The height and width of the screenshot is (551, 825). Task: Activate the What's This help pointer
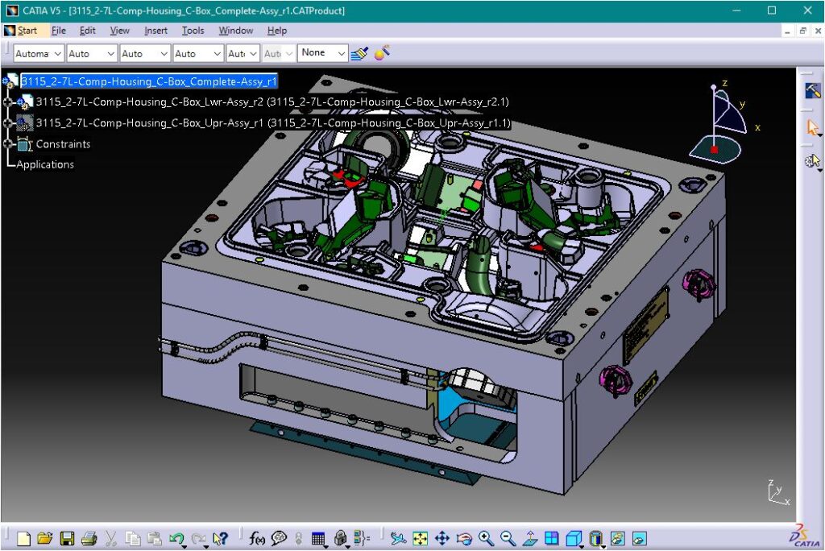click(x=221, y=538)
